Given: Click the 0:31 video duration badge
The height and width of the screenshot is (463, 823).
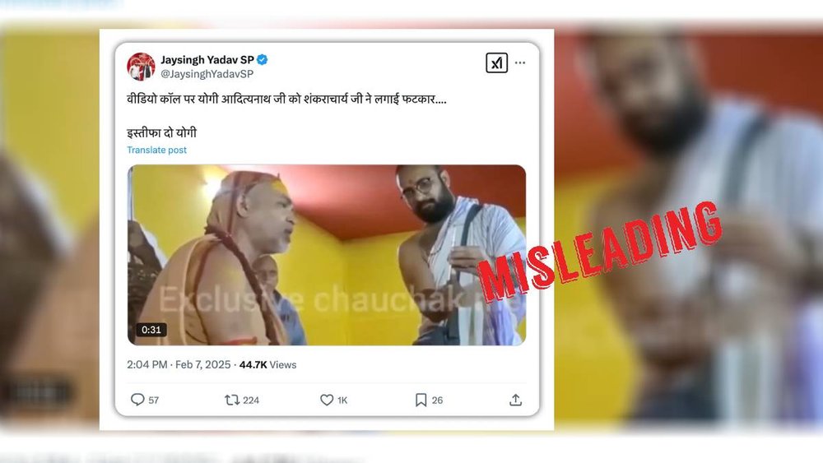Looking at the screenshot, I should click(x=151, y=330).
